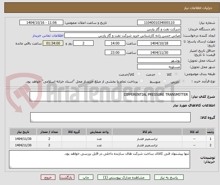Viewport: 220px width, 185px height.
Task: Select the جزیی purchase type radio
Action: tap(183, 81)
